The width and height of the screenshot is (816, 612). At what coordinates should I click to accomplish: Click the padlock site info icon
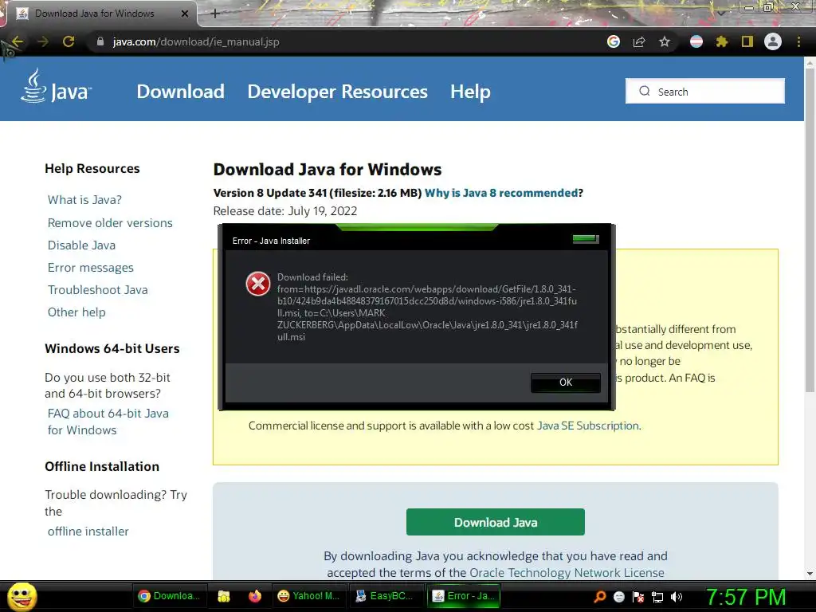coord(100,41)
